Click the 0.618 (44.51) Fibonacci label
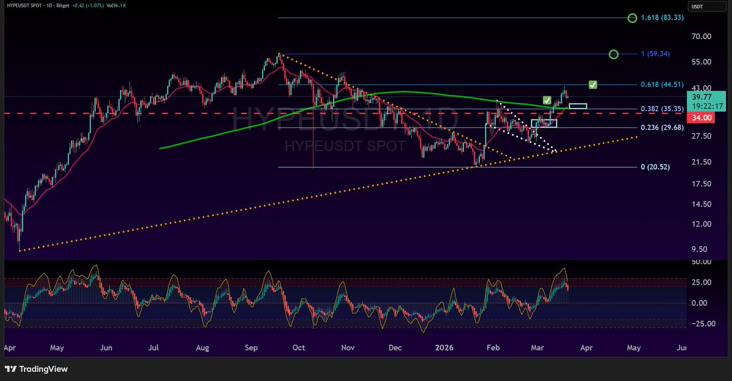This screenshot has height=381, width=732. [x=662, y=85]
